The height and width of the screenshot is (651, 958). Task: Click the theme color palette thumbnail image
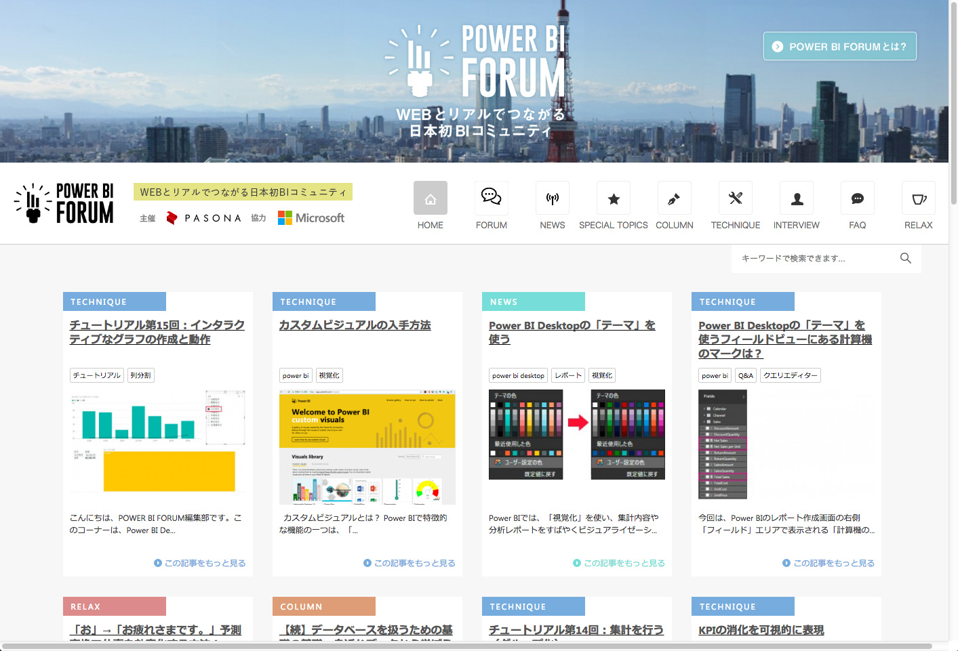tap(576, 434)
